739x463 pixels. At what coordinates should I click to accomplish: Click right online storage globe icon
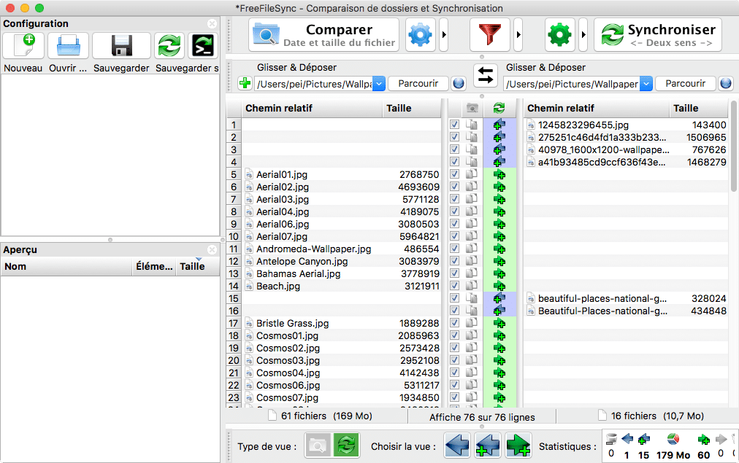[x=726, y=84]
